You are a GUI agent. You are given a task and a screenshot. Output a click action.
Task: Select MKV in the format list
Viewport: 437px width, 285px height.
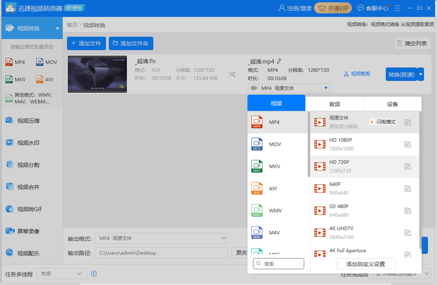tap(277, 167)
